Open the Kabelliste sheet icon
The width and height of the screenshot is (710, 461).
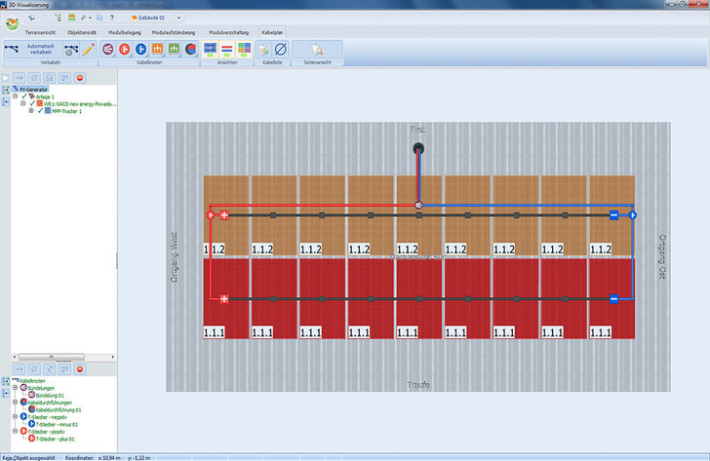263,49
